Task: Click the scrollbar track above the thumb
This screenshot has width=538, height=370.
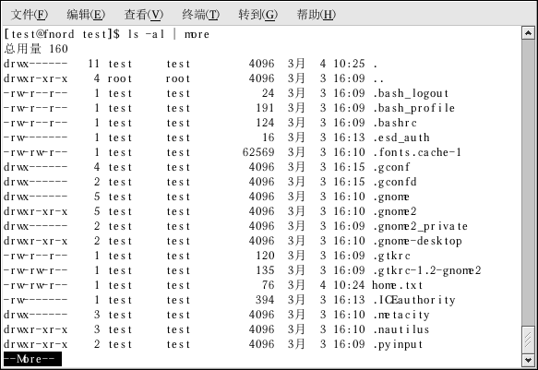Action: coord(528,183)
